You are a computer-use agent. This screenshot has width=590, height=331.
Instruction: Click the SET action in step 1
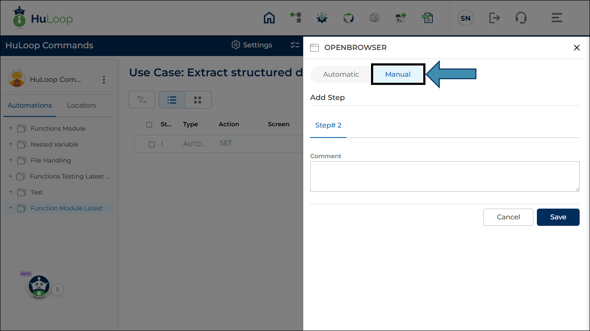pyautogui.click(x=226, y=143)
